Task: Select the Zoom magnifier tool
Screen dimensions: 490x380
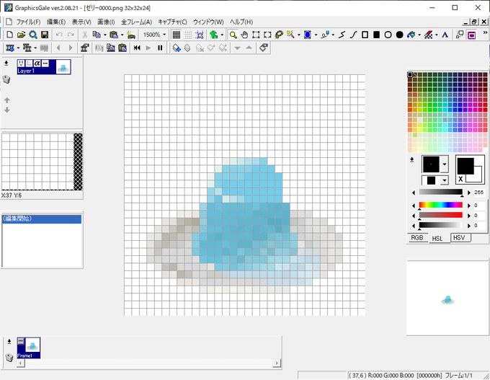Action: click(233, 35)
